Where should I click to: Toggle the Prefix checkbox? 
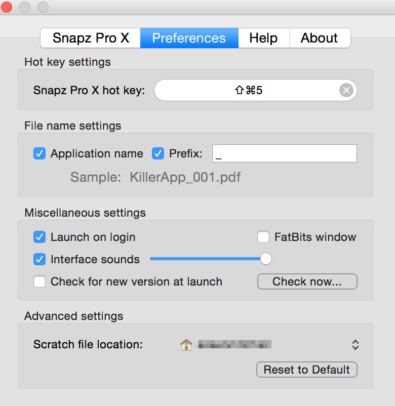click(158, 153)
